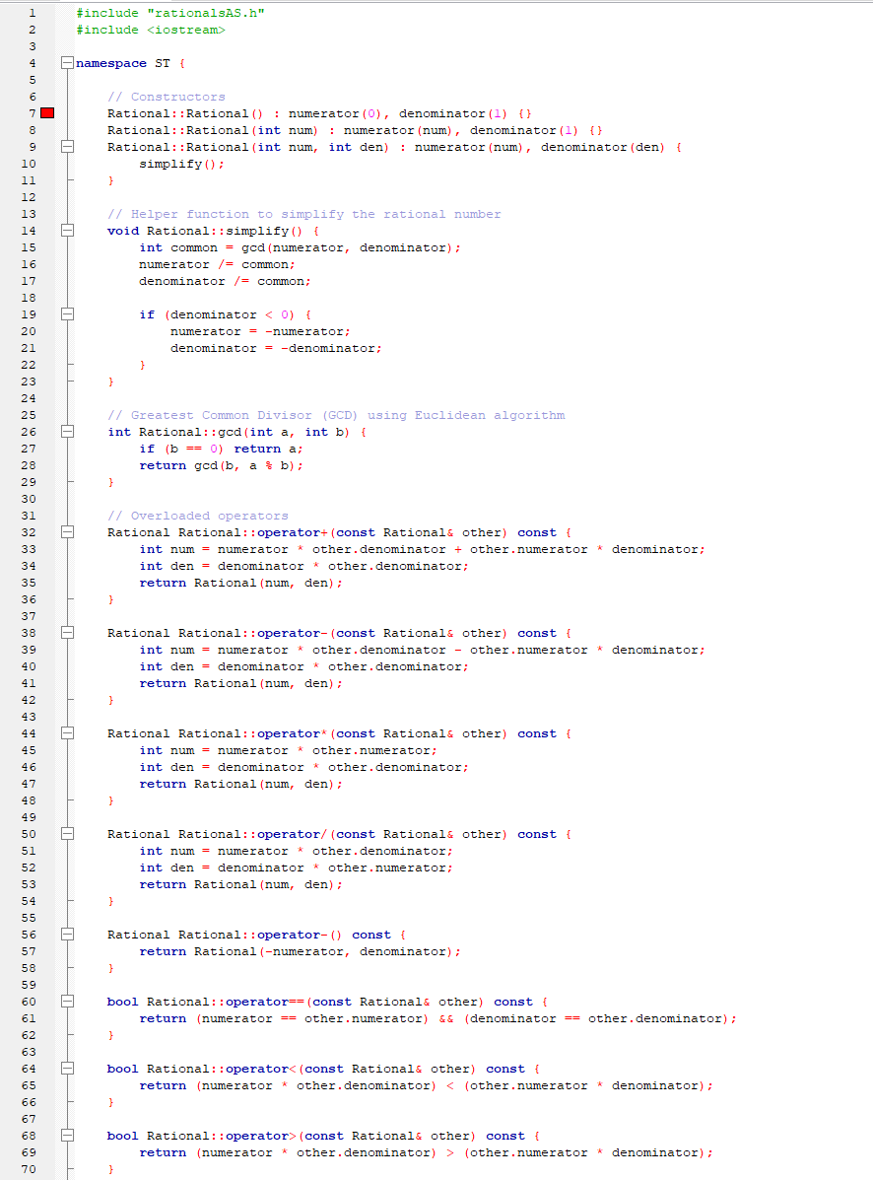
Task: Collapse the gcd function body
Action: (65, 432)
